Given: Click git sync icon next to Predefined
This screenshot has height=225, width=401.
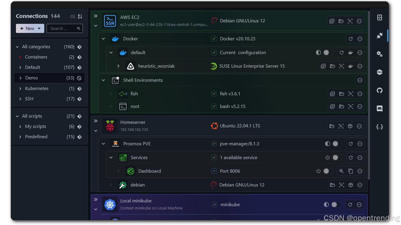Looking at the screenshot, I should tap(79, 137).
